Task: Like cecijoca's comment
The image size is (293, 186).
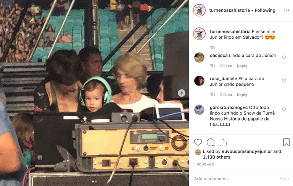Action: click(x=284, y=57)
